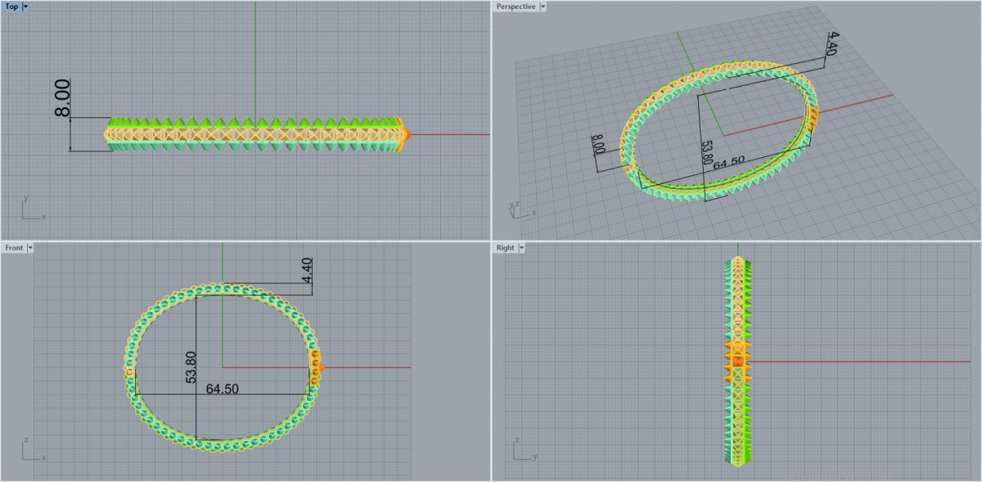Open the Right viewport dropdown arrow
The width and height of the screenshot is (982, 482).
click(521, 247)
